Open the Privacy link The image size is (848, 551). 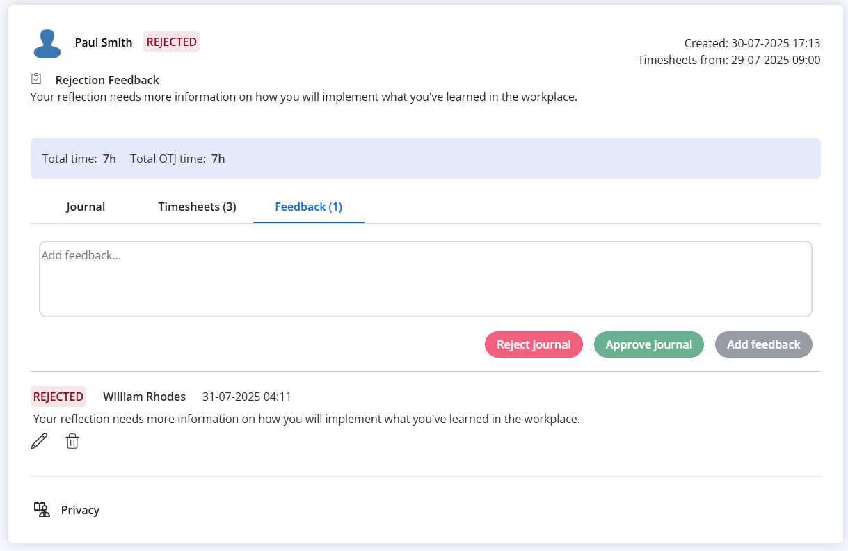pos(80,510)
